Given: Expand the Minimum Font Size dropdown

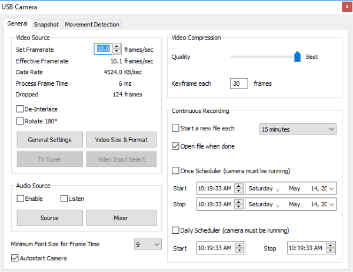Looking at the screenshot, I should click(x=148, y=244).
